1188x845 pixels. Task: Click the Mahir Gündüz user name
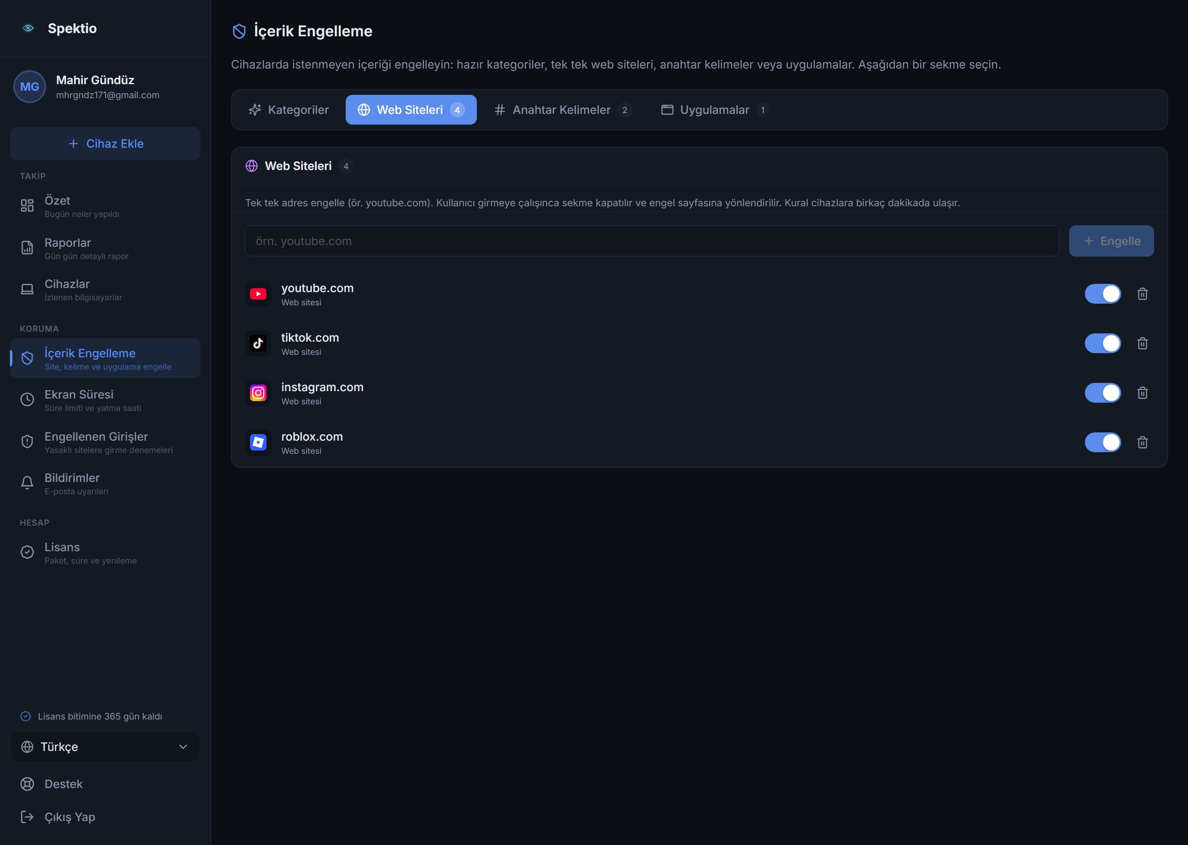click(95, 80)
